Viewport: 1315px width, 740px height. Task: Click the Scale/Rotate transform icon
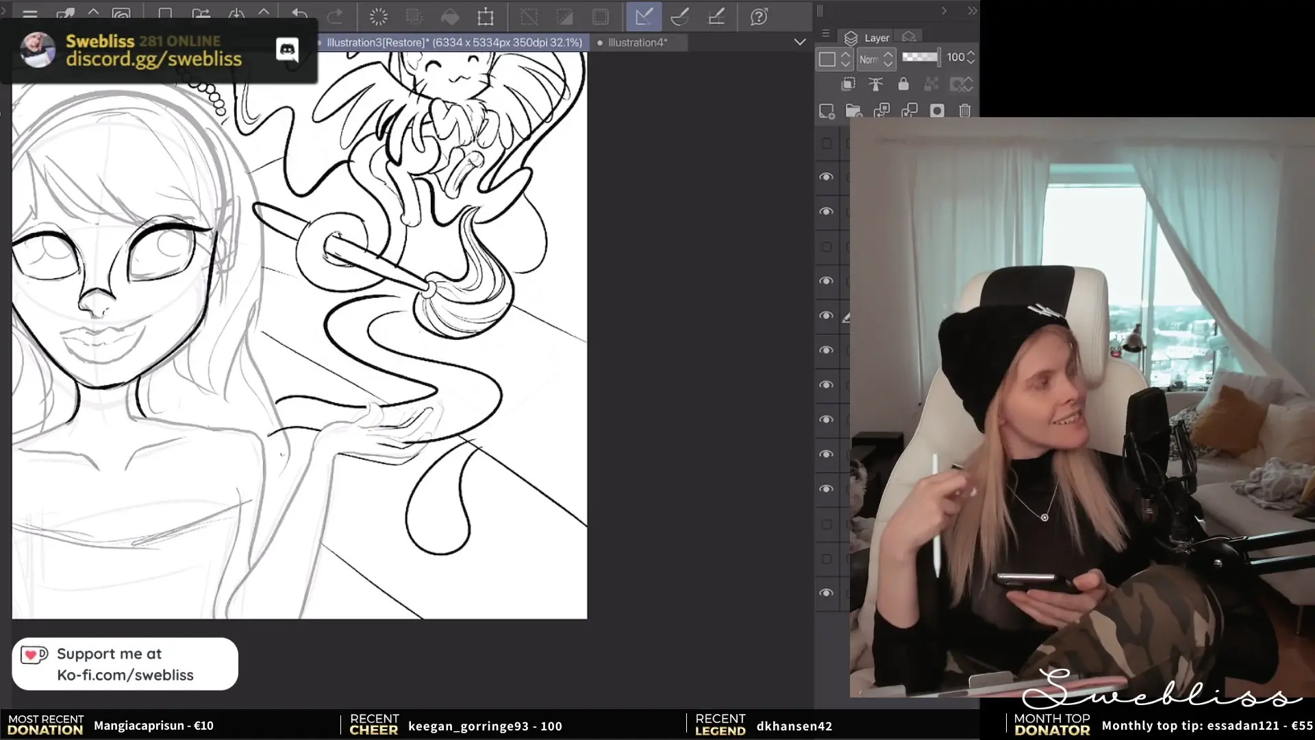[x=486, y=16]
